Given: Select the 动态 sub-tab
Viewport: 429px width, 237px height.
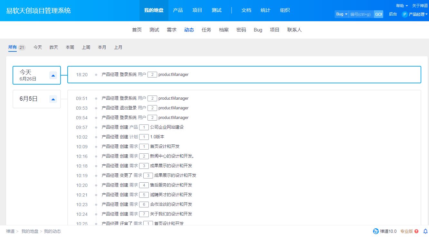Looking at the screenshot, I should click(189, 30).
